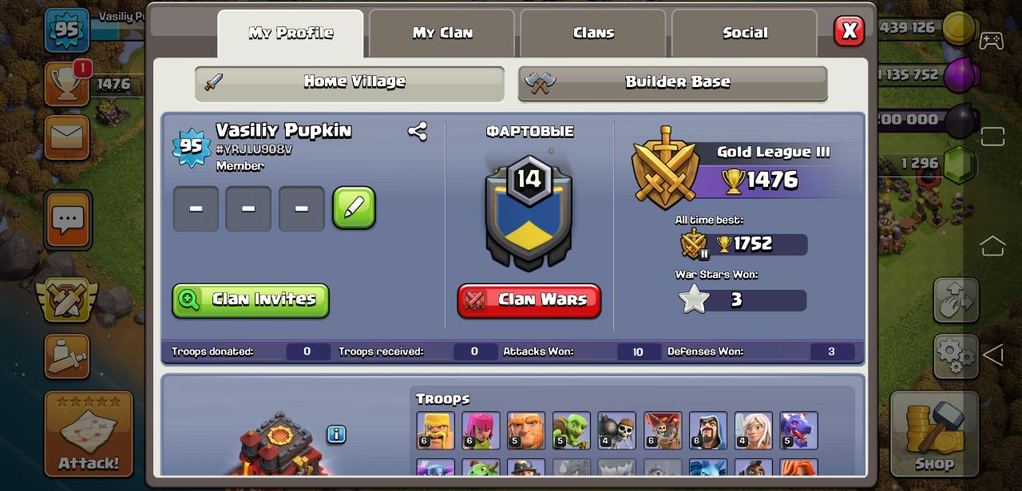
Task: Click the ФАРТОВЫЕ clan shield badge
Action: [x=529, y=214]
